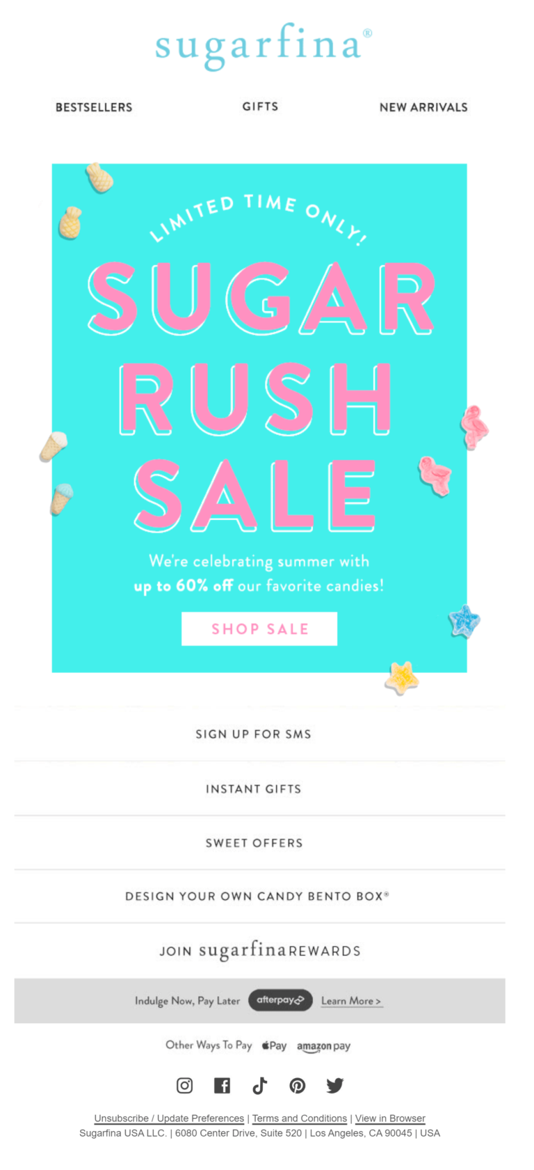Screen dimensions: 534x1170
Task: Visit the Facebook page icon
Action: (x=222, y=1085)
